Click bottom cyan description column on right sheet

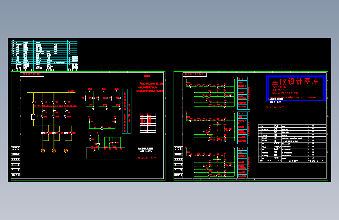click(244, 162)
